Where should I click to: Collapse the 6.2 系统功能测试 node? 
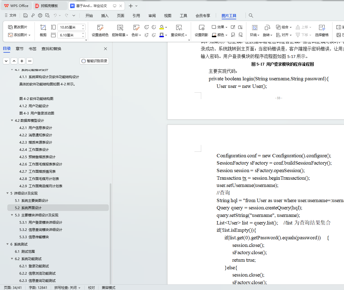[x=12, y=259]
